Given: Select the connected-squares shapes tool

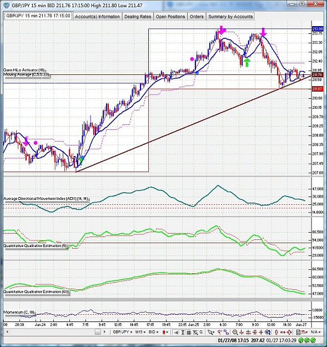Looking at the screenshot, I should 226,332.
